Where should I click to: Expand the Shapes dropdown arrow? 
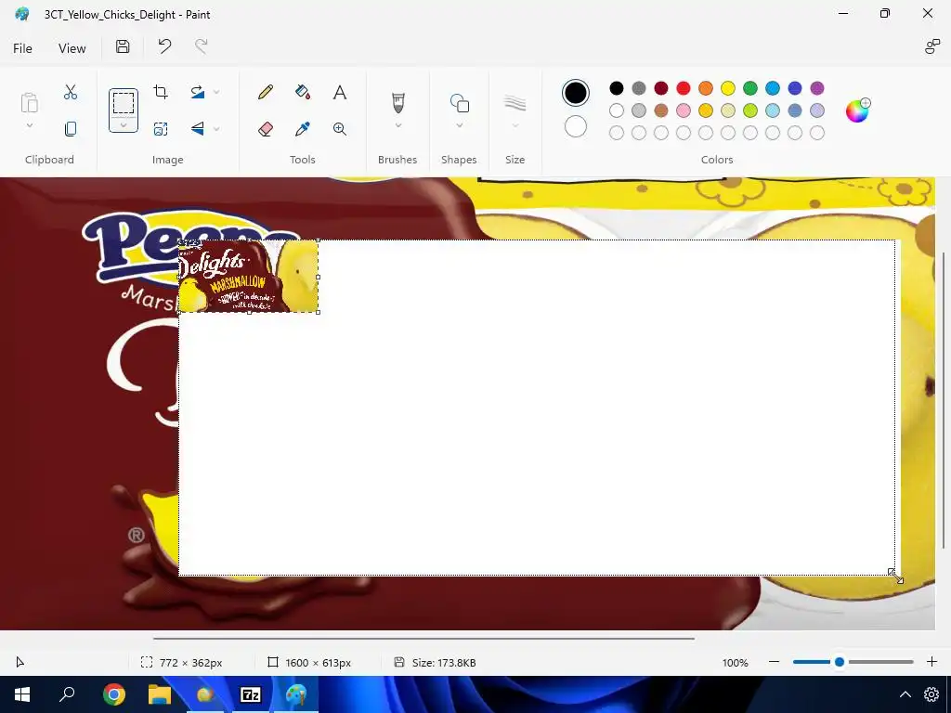pos(459,125)
